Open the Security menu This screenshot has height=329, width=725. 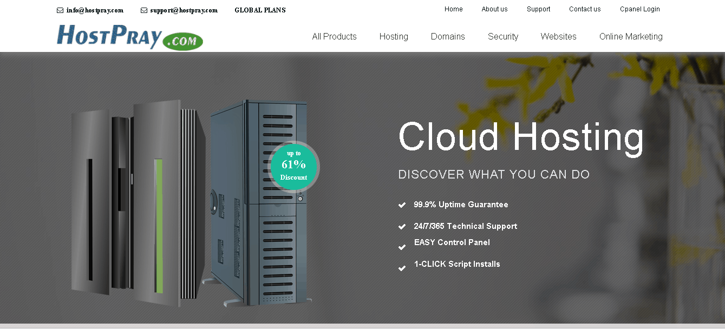click(x=503, y=37)
